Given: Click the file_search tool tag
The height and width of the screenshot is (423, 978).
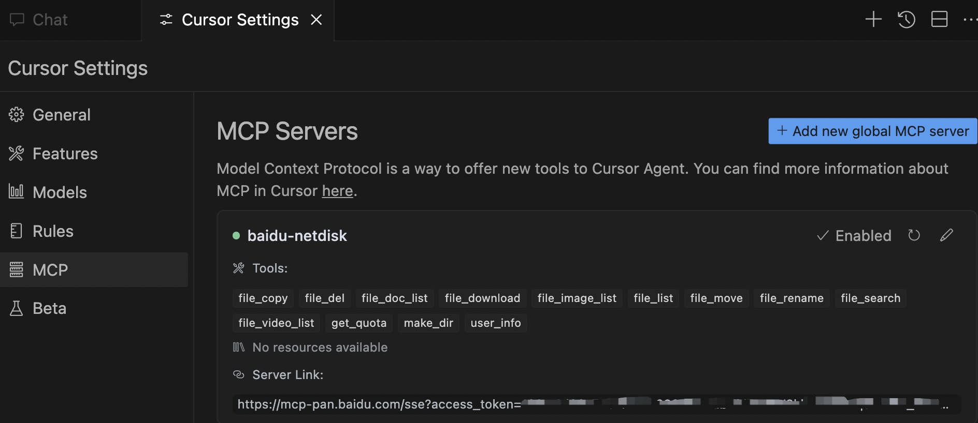Looking at the screenshot, I should (870, 298).
